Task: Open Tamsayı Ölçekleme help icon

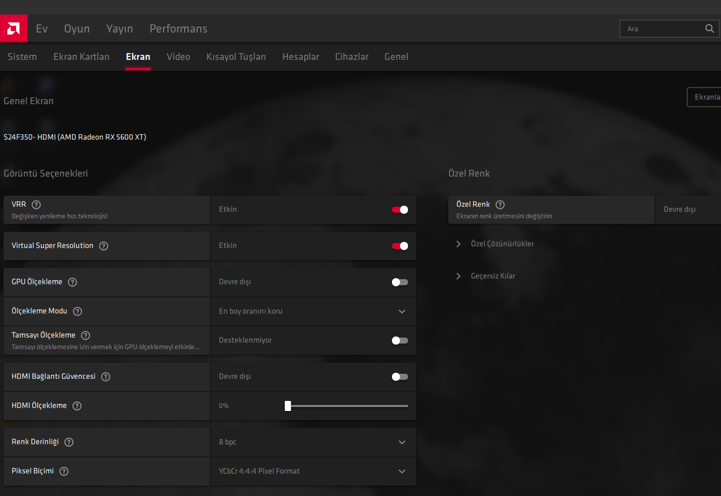Action: tap(86, 336)
